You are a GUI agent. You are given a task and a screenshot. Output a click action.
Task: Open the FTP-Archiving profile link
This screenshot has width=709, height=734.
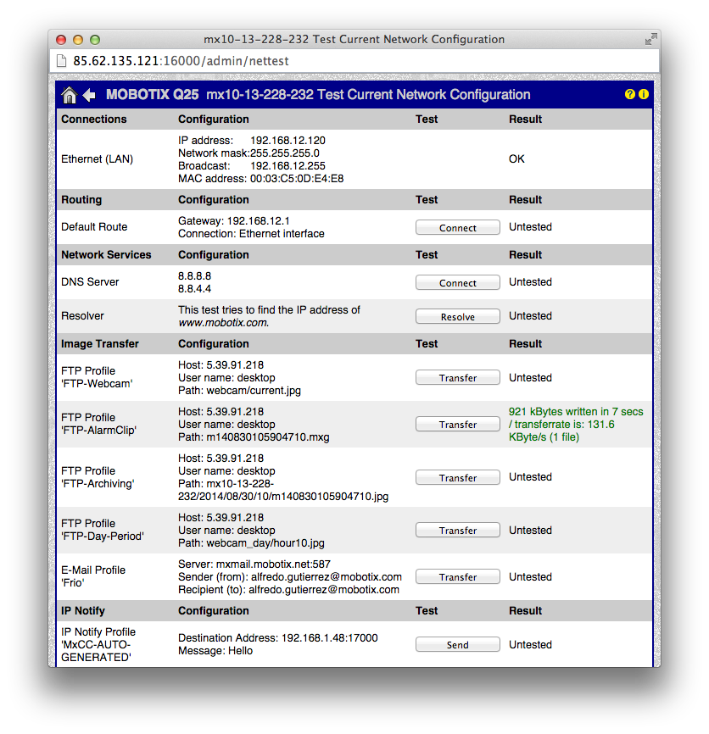(x=98, y=484)
